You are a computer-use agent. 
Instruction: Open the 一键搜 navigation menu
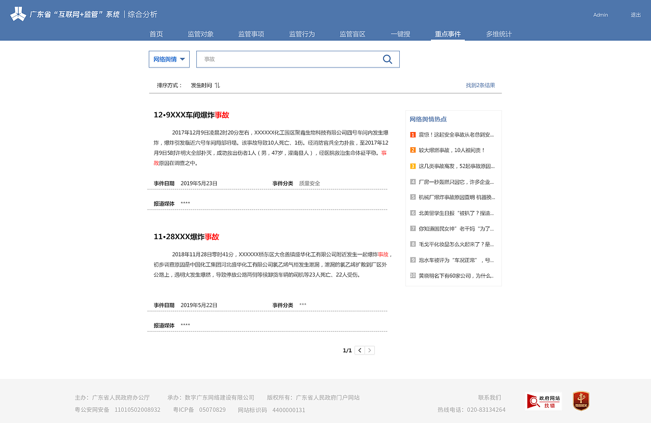pyautogui.click(x=401, y=34)
